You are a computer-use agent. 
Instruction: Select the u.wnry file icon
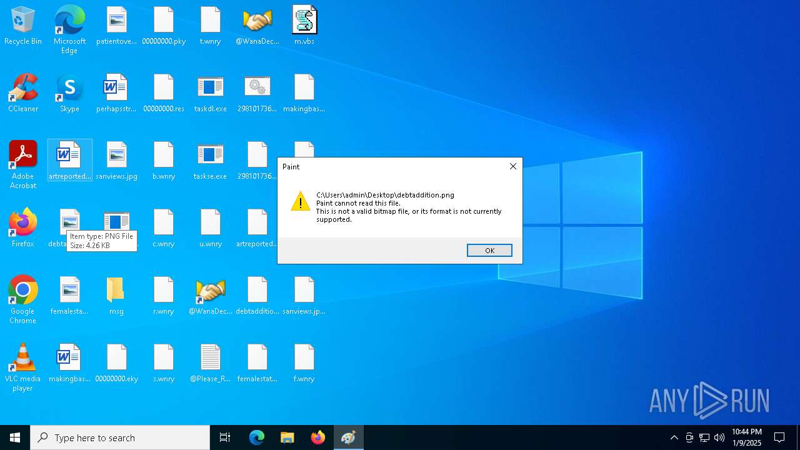pyautogui.click(x=211, y=229)
